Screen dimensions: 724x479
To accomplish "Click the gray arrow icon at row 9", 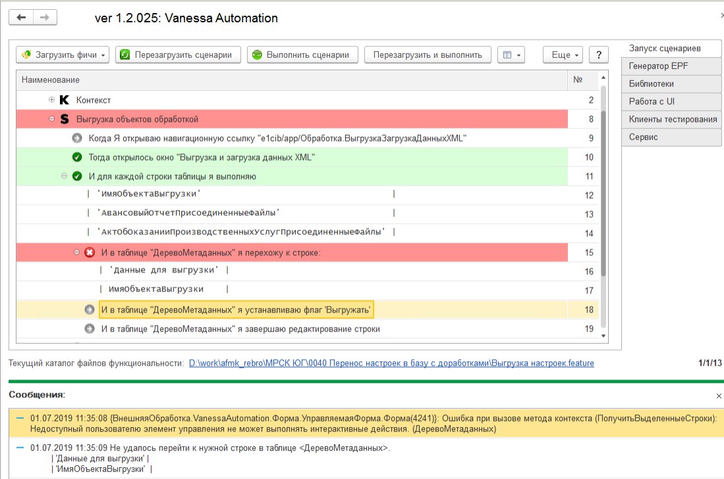I will point(77,138).
